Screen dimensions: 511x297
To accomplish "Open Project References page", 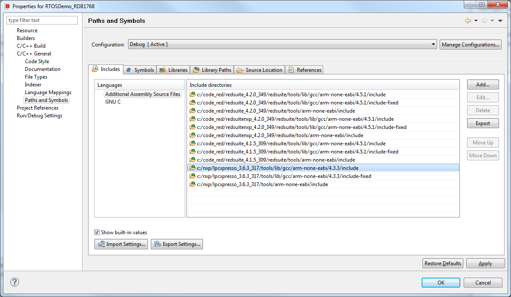I will (37, 108).
